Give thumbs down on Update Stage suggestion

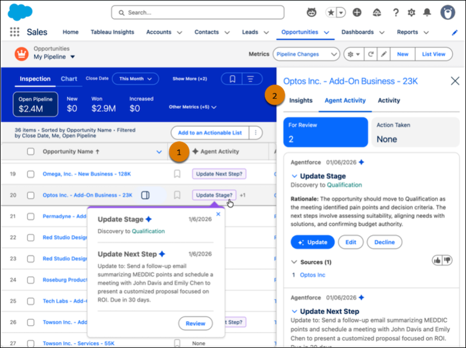tap(447, 260)
